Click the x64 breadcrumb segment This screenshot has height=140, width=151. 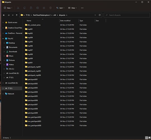(x=55, y=15)
